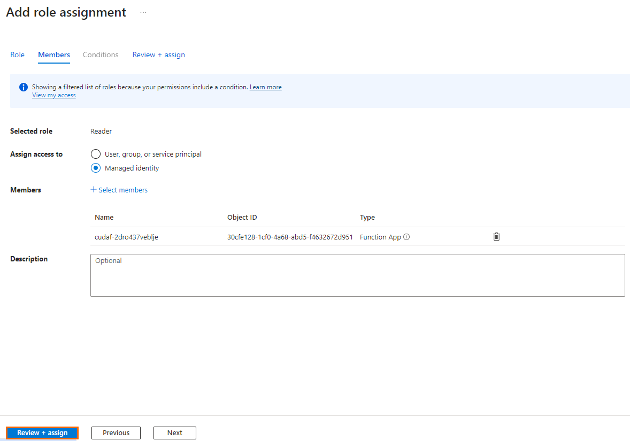The height and width of the screenshot is (441, 630).
Task: Click the View my access link
Action: tap(53, 95)
